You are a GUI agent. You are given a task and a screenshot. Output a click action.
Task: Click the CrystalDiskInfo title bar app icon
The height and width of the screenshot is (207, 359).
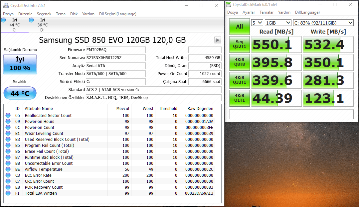click(6, 5)
